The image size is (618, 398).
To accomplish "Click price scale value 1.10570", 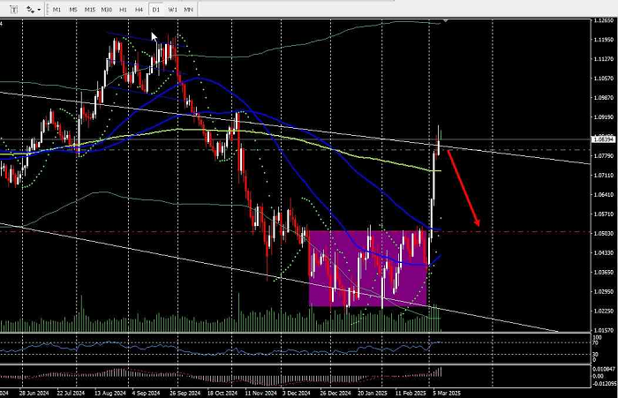I will click(604, 79).
